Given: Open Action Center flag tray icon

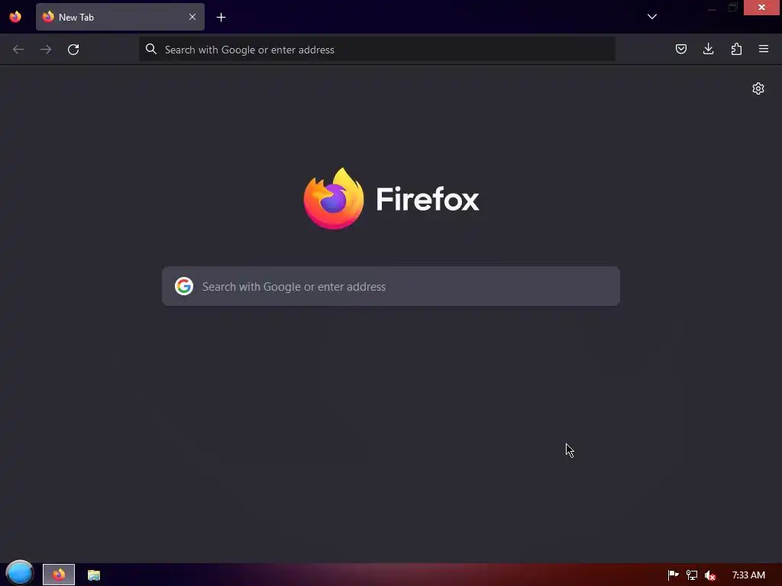Looking at the screenshot, I should click(673, 575).
